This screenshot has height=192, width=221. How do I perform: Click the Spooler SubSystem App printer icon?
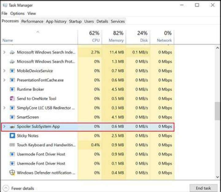click(12, 127)
